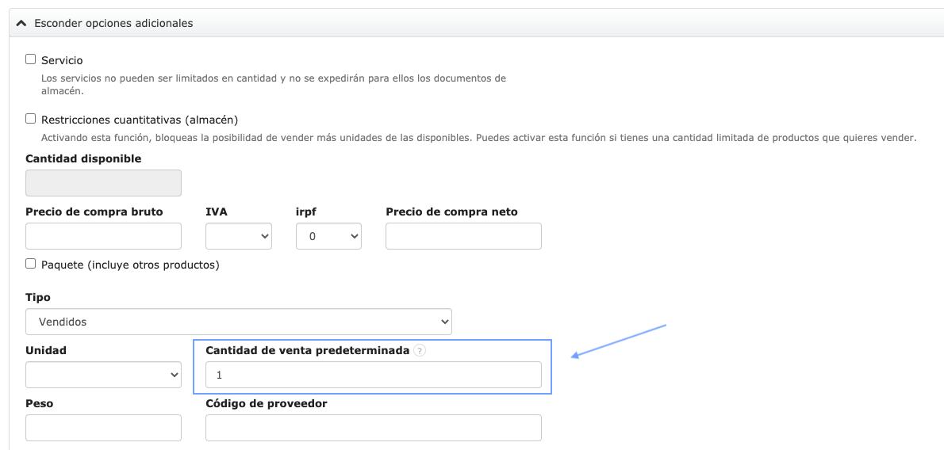Open the irpf dropdown showing 0
Screen dimensions: 944x450
point(328,236)
